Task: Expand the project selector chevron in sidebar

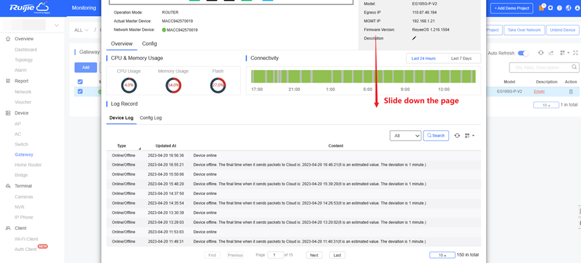Action: click(x=57, y=25)
